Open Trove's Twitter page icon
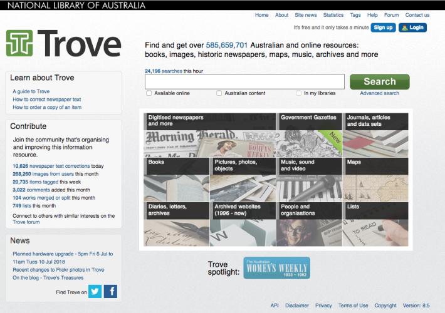The image size is (445, 313). [95, 292]
